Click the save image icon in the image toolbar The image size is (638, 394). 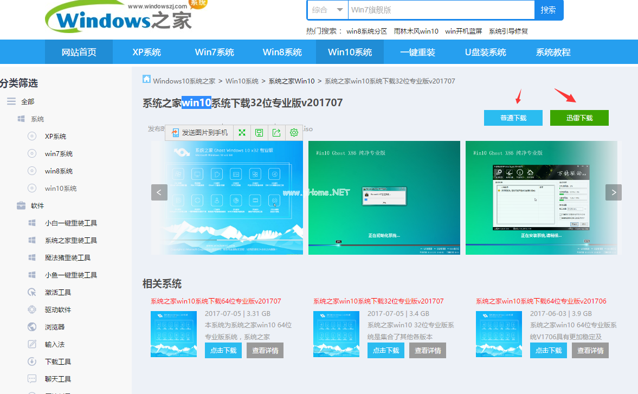[x=259, y=132]
